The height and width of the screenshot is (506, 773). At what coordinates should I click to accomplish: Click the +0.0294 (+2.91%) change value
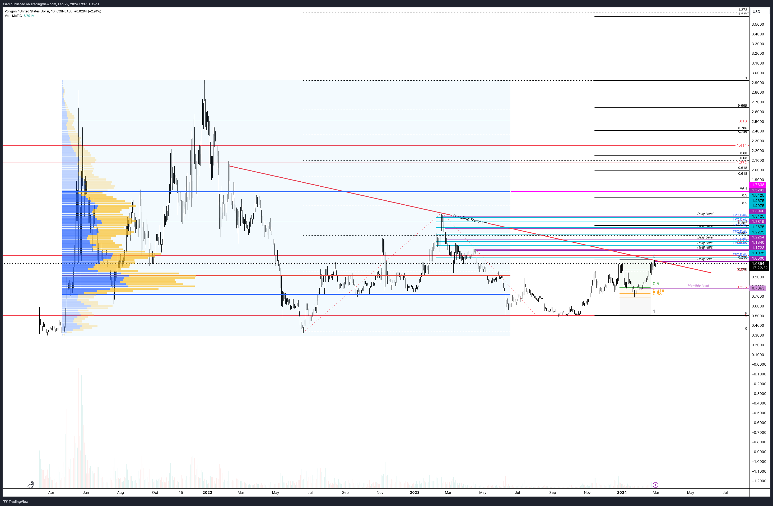tap(88, 11)
